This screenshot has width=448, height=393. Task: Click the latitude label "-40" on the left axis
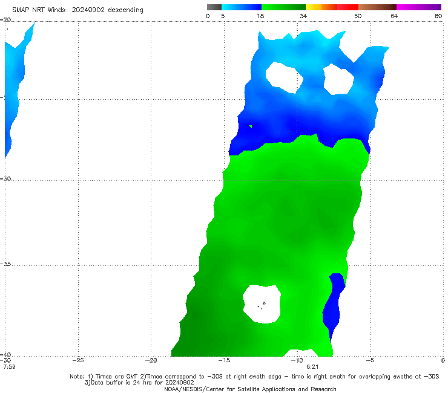(5, 355)
